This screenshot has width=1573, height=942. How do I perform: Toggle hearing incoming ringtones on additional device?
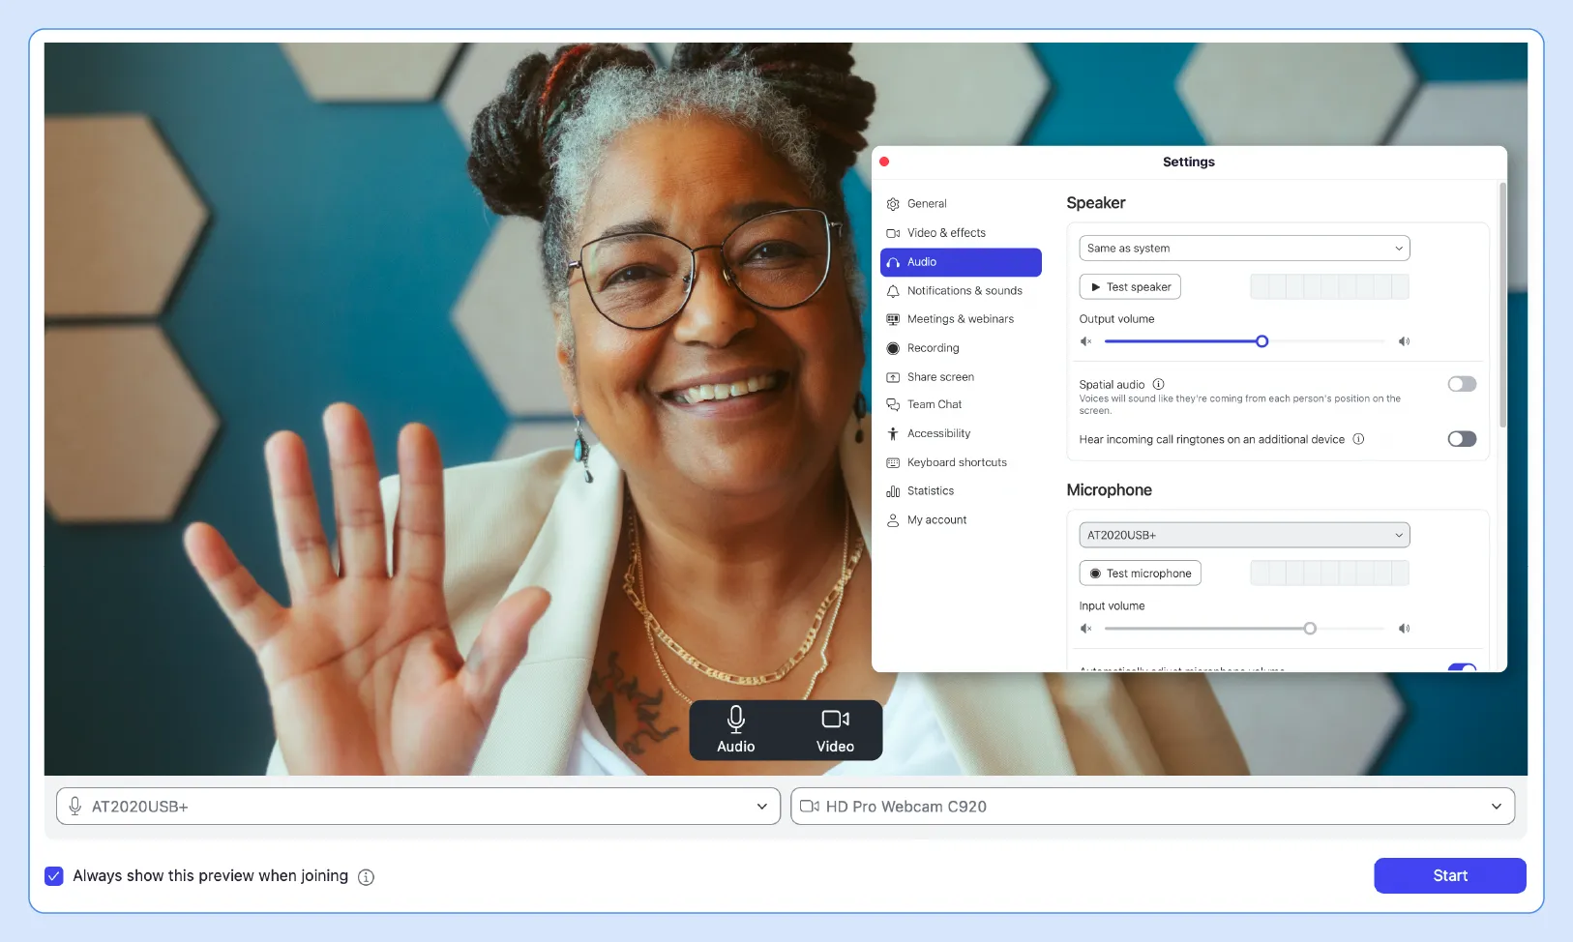1461,438
